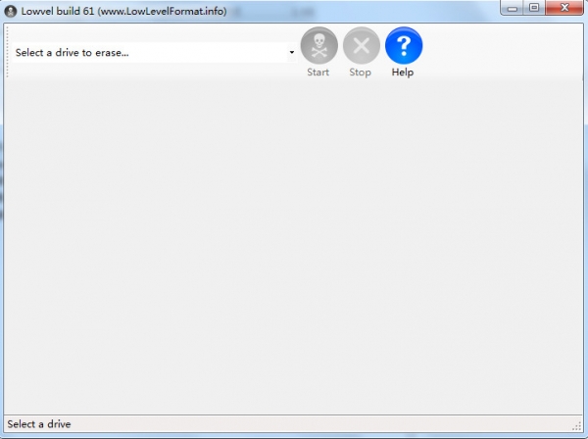Click the toolbar's dotted grip handle
The image size is (588, 439).
7,52
